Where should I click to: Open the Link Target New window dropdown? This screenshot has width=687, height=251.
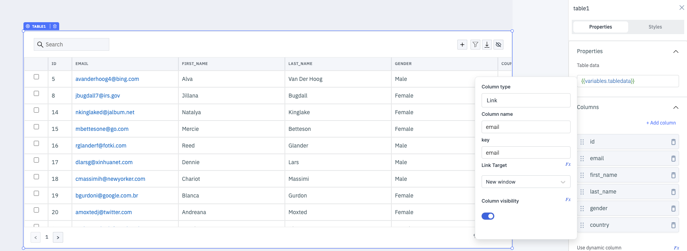pos(526,182)
